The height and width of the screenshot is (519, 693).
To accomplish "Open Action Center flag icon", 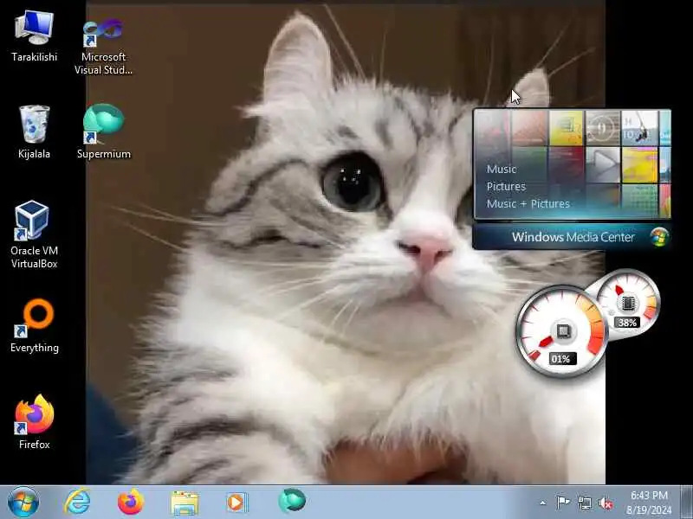I will [x=562, y=503].
